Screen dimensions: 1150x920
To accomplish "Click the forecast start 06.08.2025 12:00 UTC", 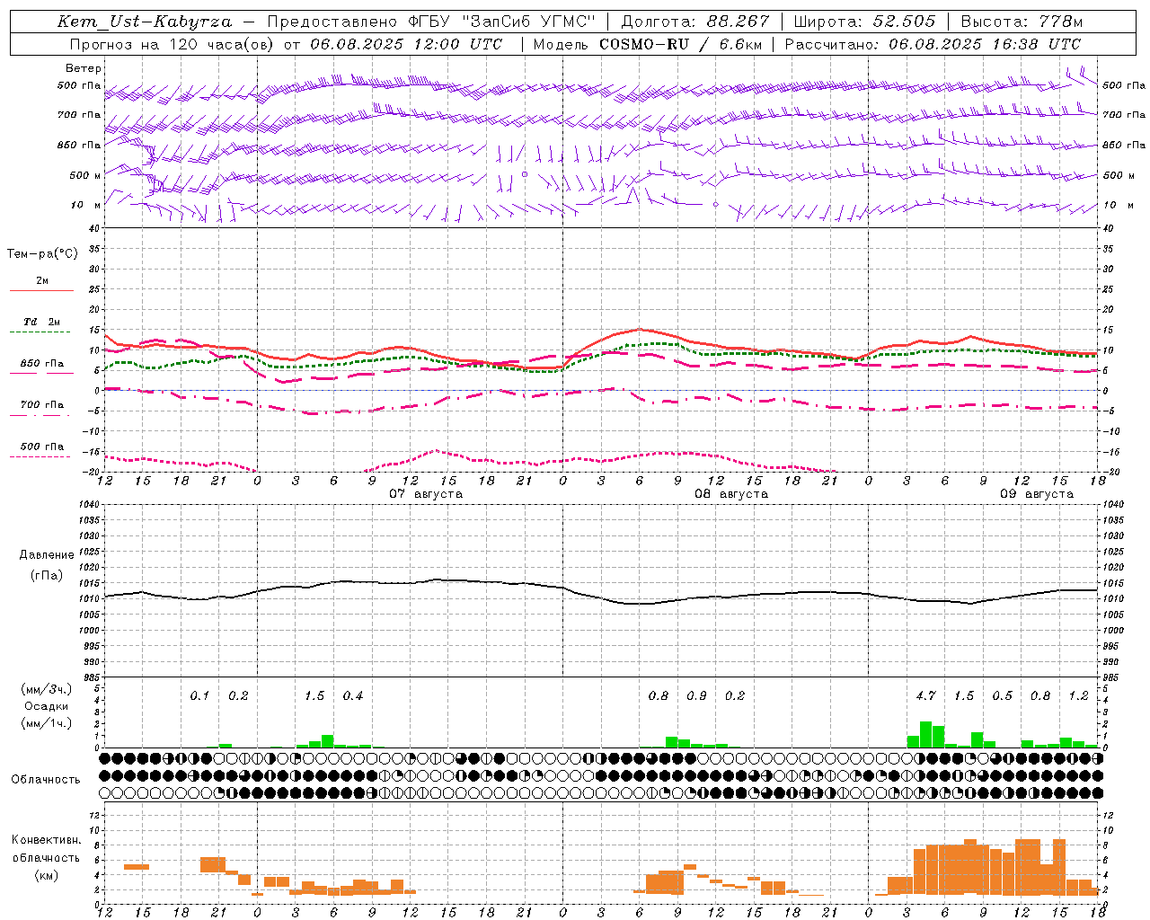I will 406,44.
